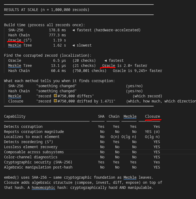Screen dimensions: 196x199
Task: Click the row label "Color-channel diagnostics"
Action: tap(31, 157)
